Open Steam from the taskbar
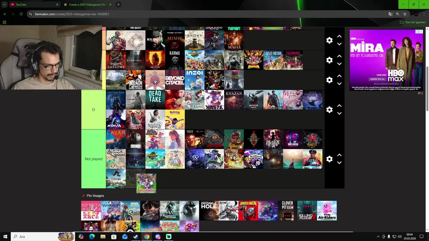This screenshot has width=429, height=241. pyautogui.click(x=136, y=237)
